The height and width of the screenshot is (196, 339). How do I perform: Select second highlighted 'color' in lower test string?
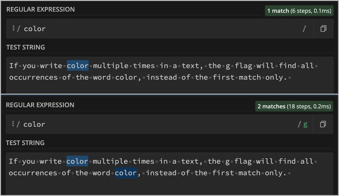[x=125, y=173]
